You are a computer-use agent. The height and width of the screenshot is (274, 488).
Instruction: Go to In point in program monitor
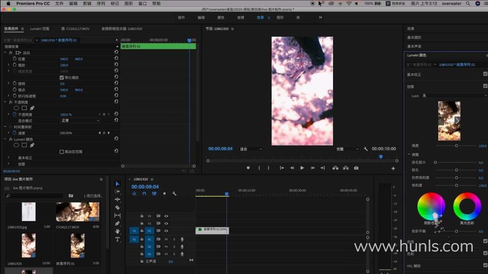click(x=282, y=168)
